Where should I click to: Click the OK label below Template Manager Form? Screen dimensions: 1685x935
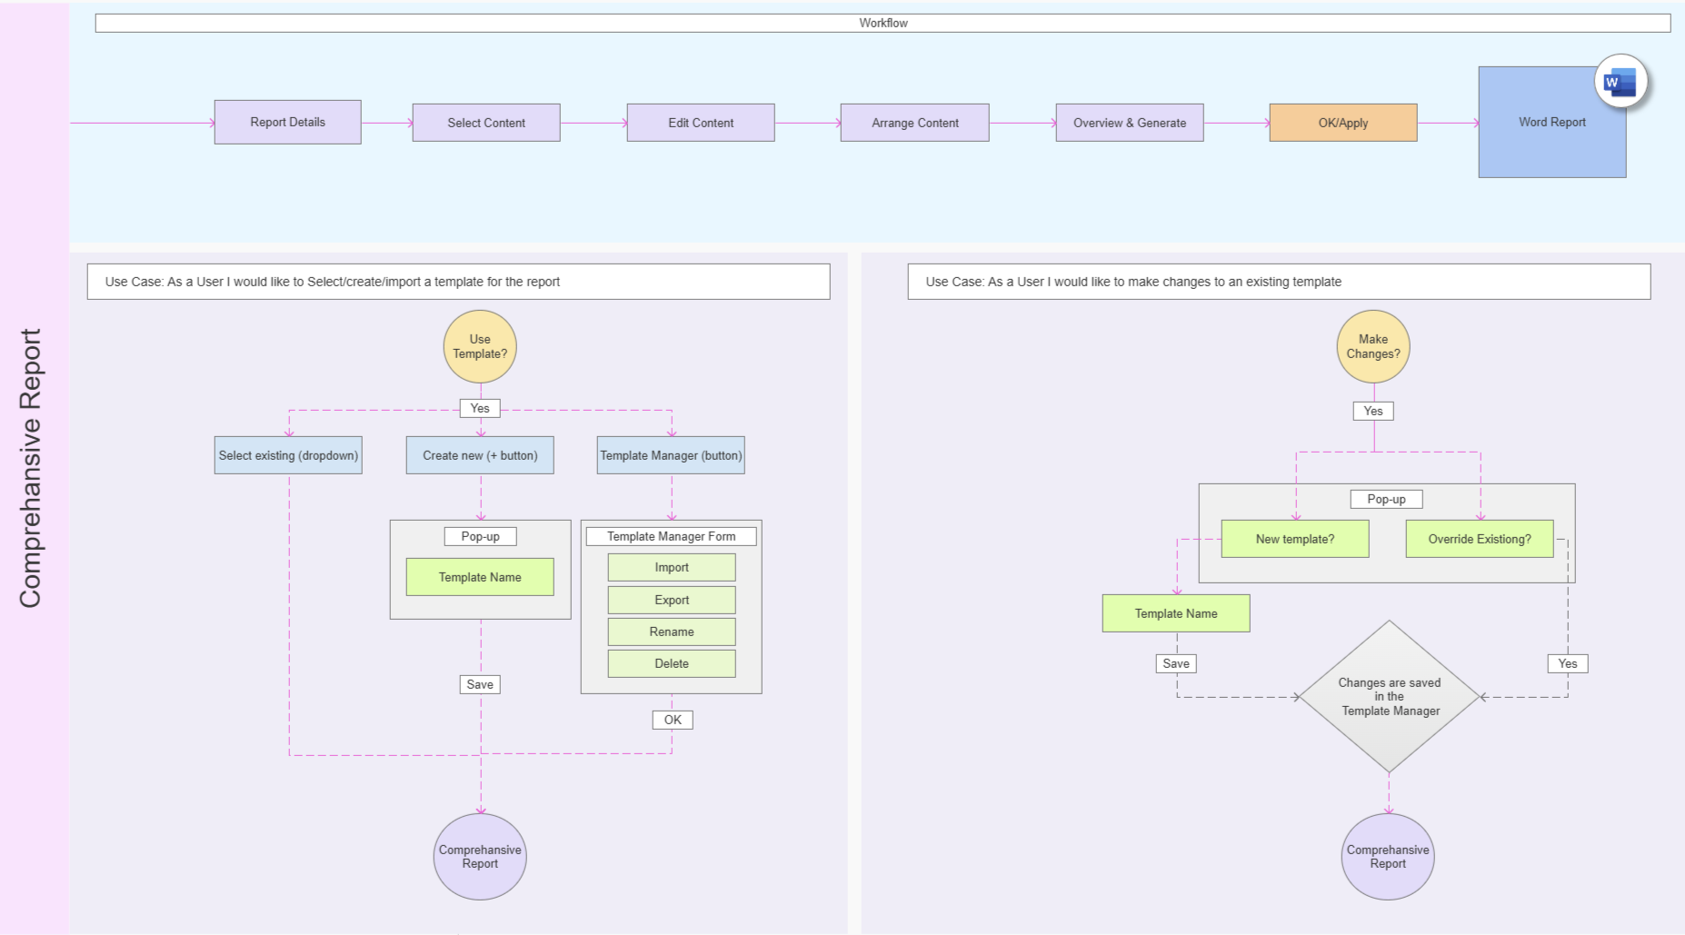click(x=673, y=720)
